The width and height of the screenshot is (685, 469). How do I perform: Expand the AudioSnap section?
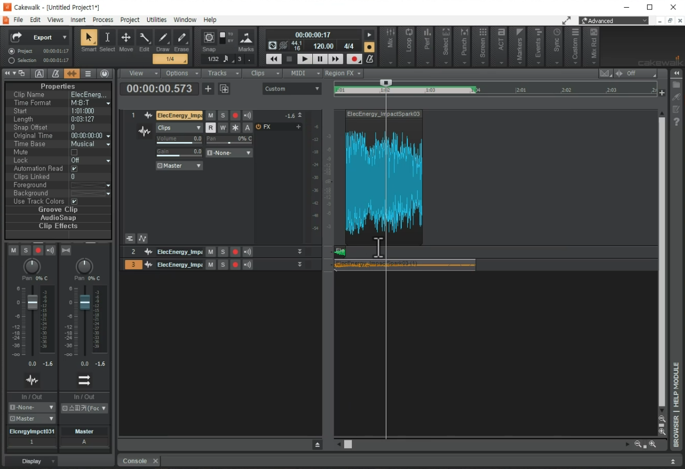click(58, 218)
